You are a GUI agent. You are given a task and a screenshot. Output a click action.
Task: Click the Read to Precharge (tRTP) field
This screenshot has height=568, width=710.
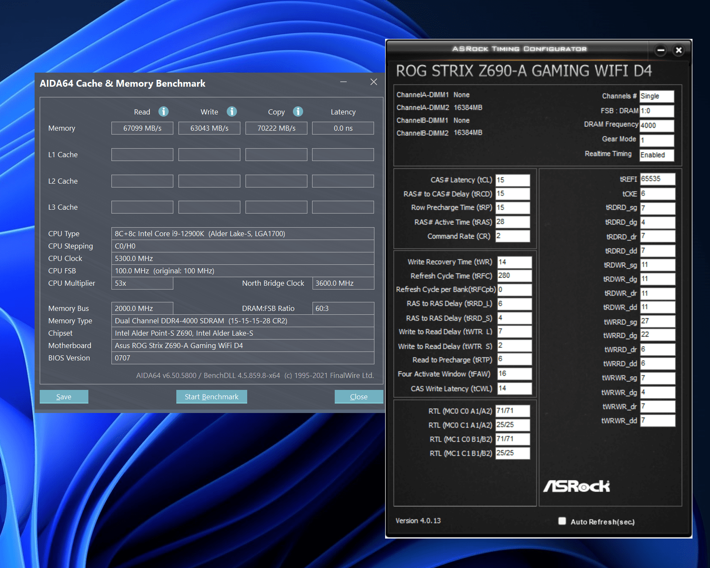coord(514,360)
